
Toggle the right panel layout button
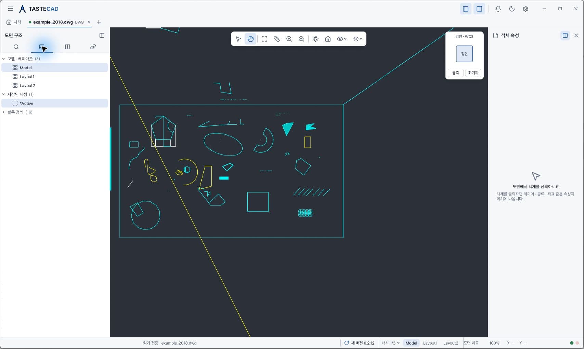(x=479, y=9)
